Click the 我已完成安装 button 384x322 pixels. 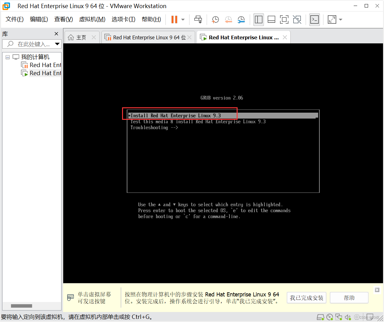click(x=306, y=297)
